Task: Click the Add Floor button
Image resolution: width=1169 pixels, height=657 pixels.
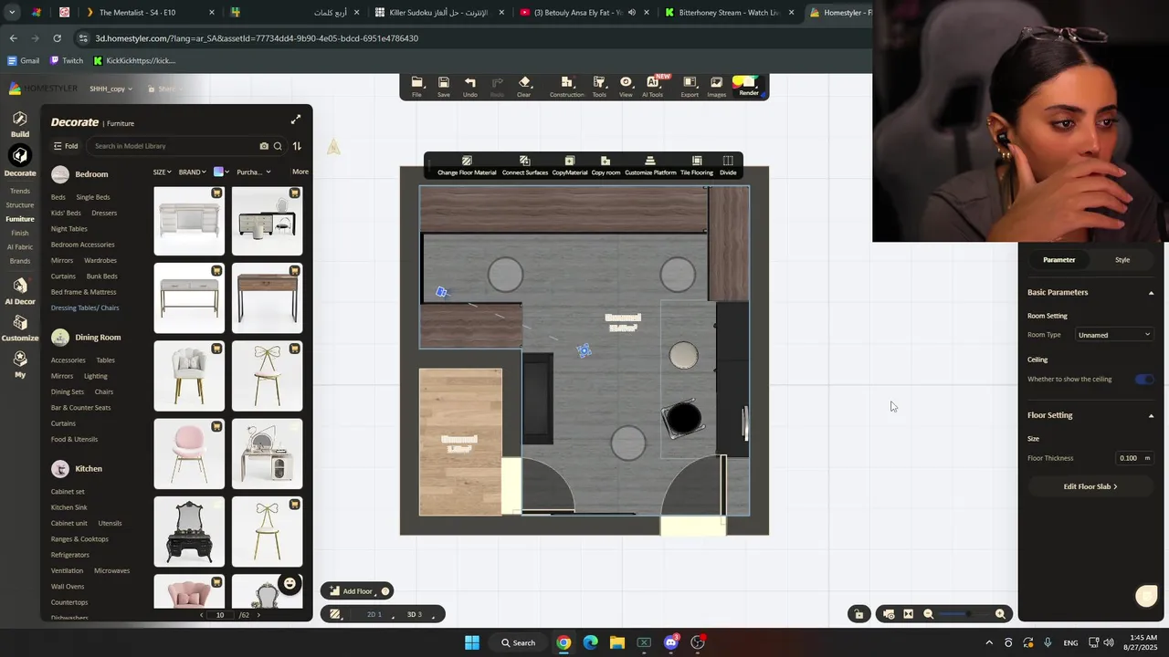Action: pos(357,591)
